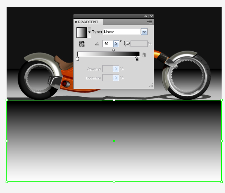Image resolution: width=225 pixels, height=193 pixels.
Task: Select the gradient midpoint diamond marker
Action: click(114, 50)
